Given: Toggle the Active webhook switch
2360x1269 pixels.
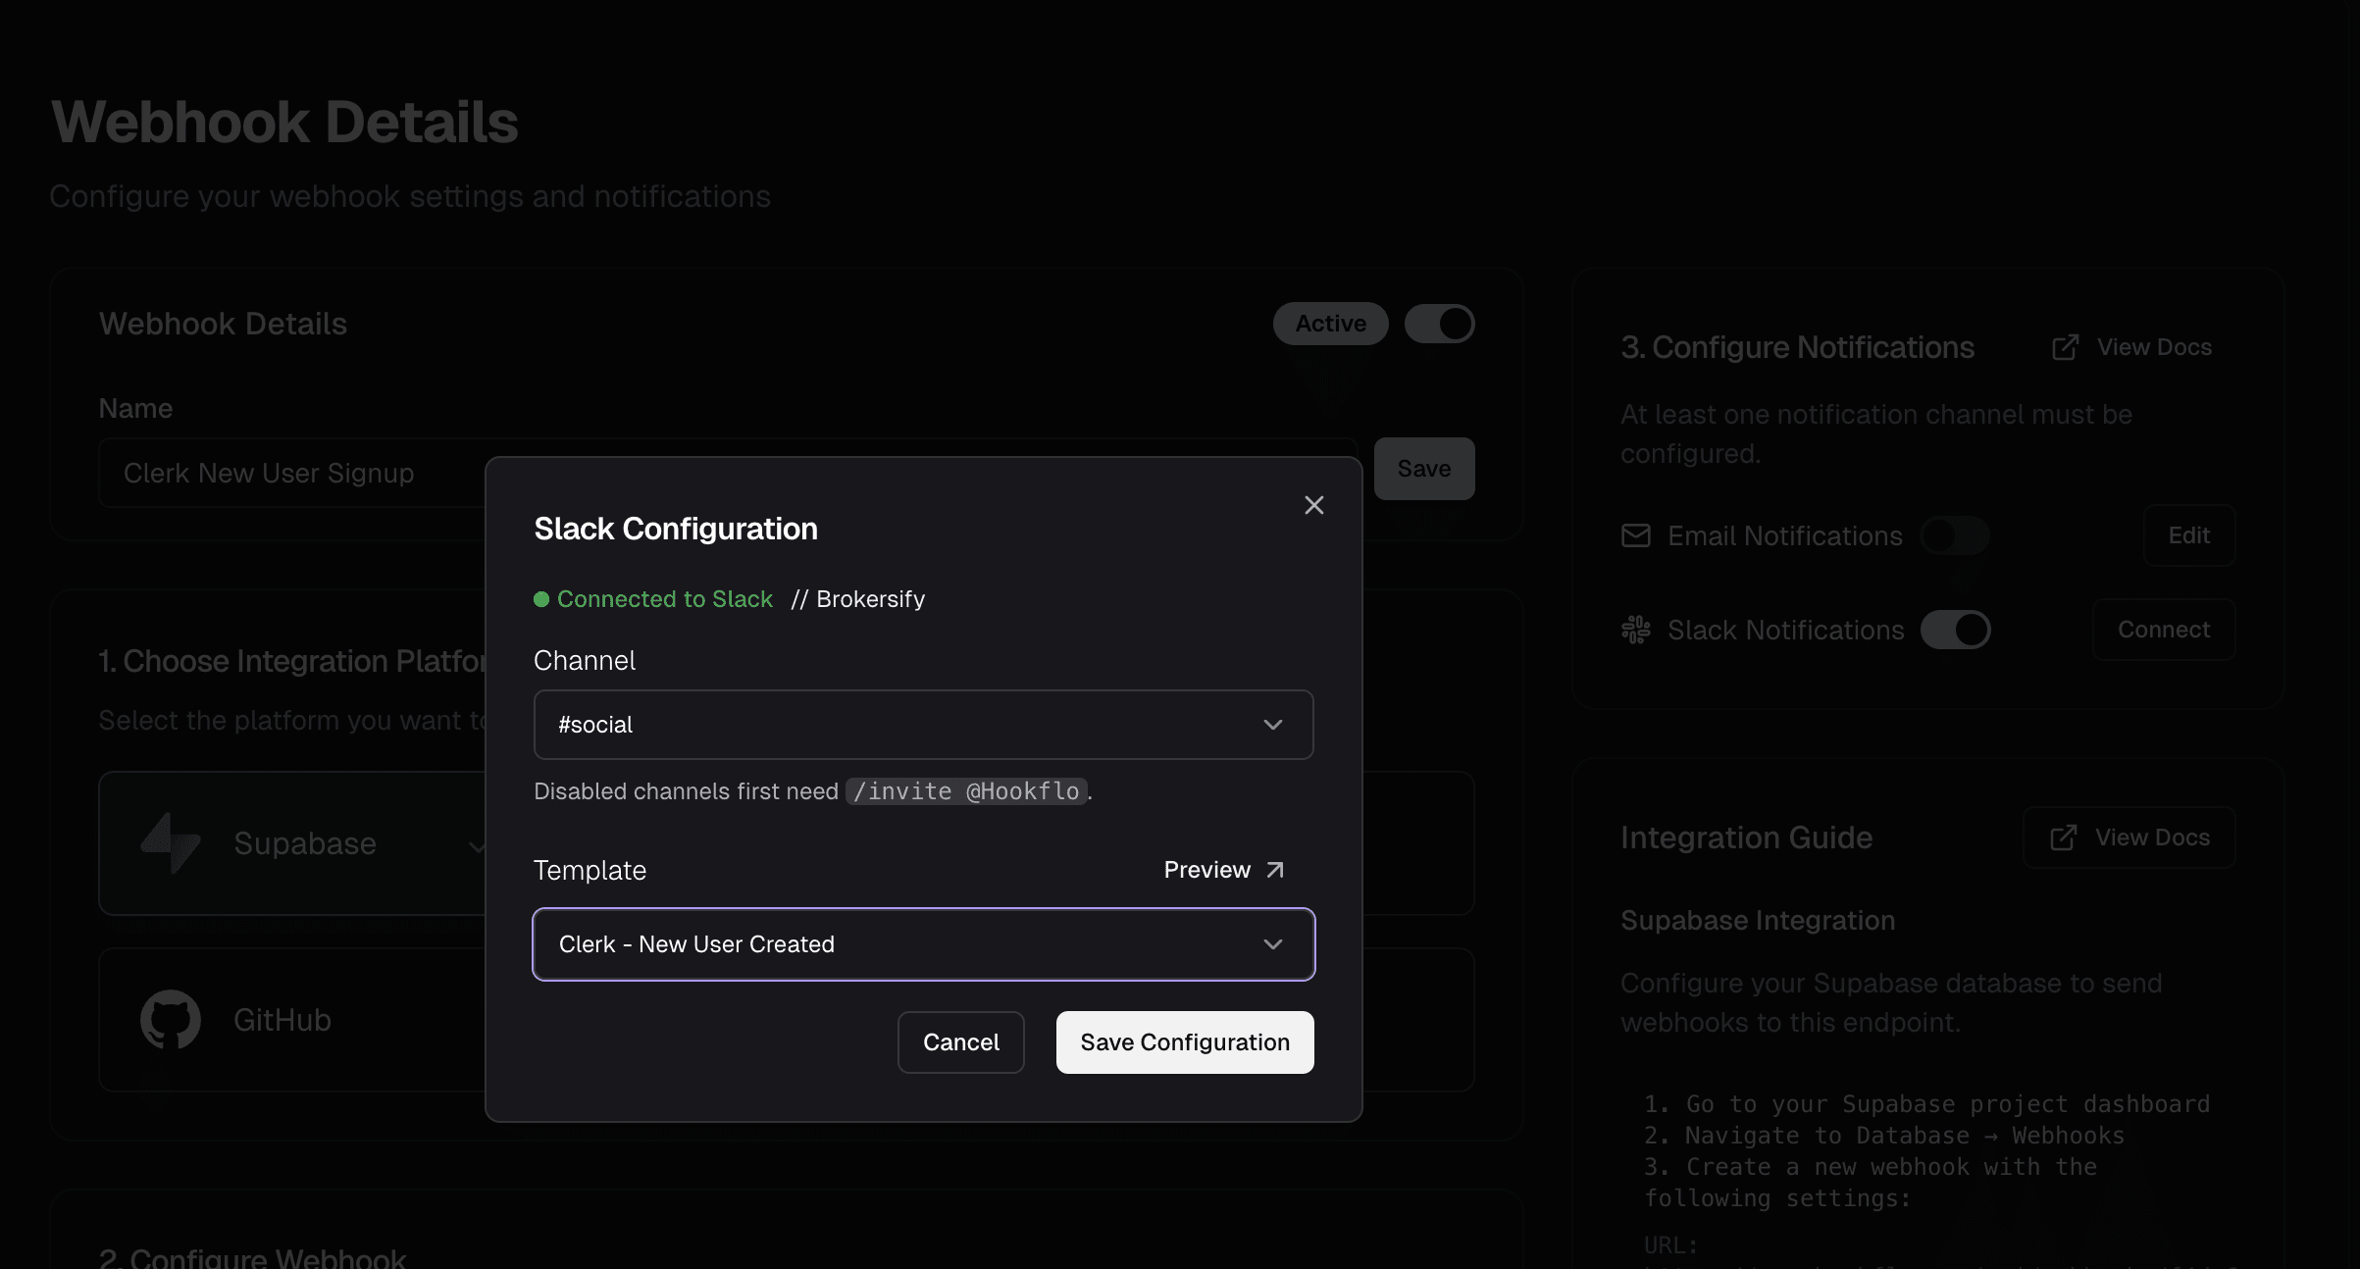Looking at the screenshot, I should (1439, 324).
